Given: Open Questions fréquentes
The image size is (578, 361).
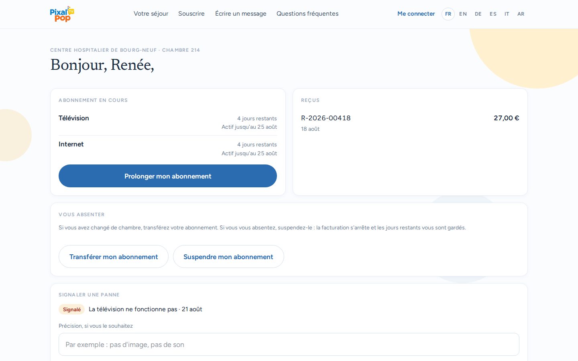Looking at the screenshot, I should pos(307,14).
